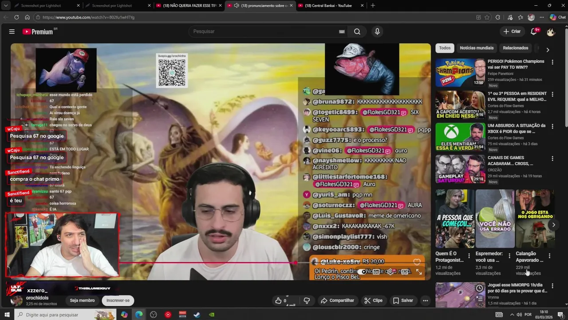This screenshot has width=568, height=320.
Task: Open options for Espremedor short
Action: click(509, 256)
